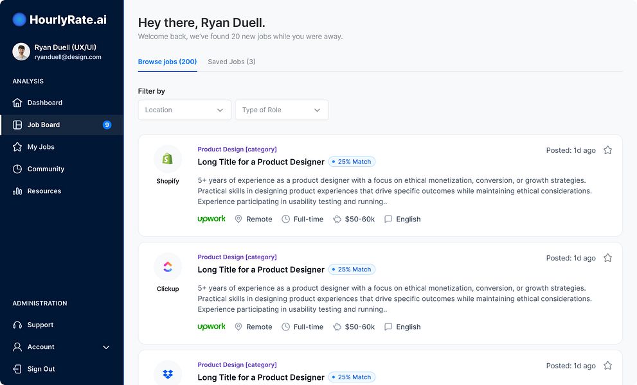Click the Shopify job title link
Screen dimensions: 637x385
[x=261, y=162]
